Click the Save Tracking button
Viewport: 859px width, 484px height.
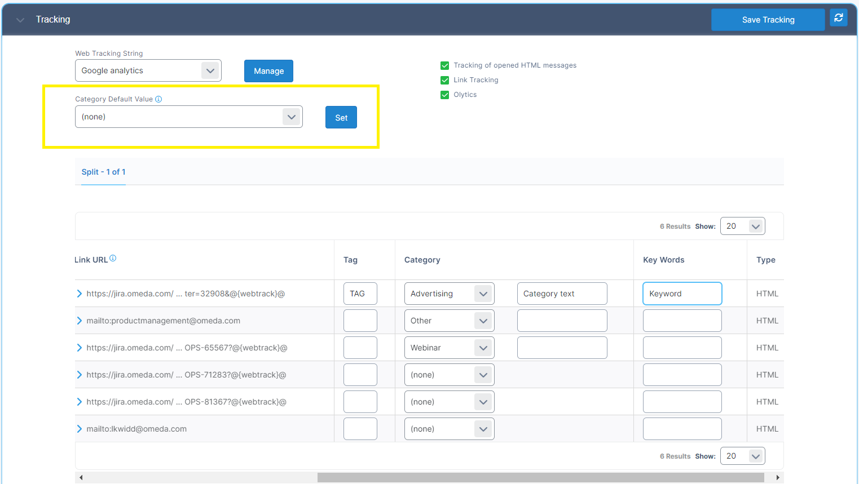(768, 20)
